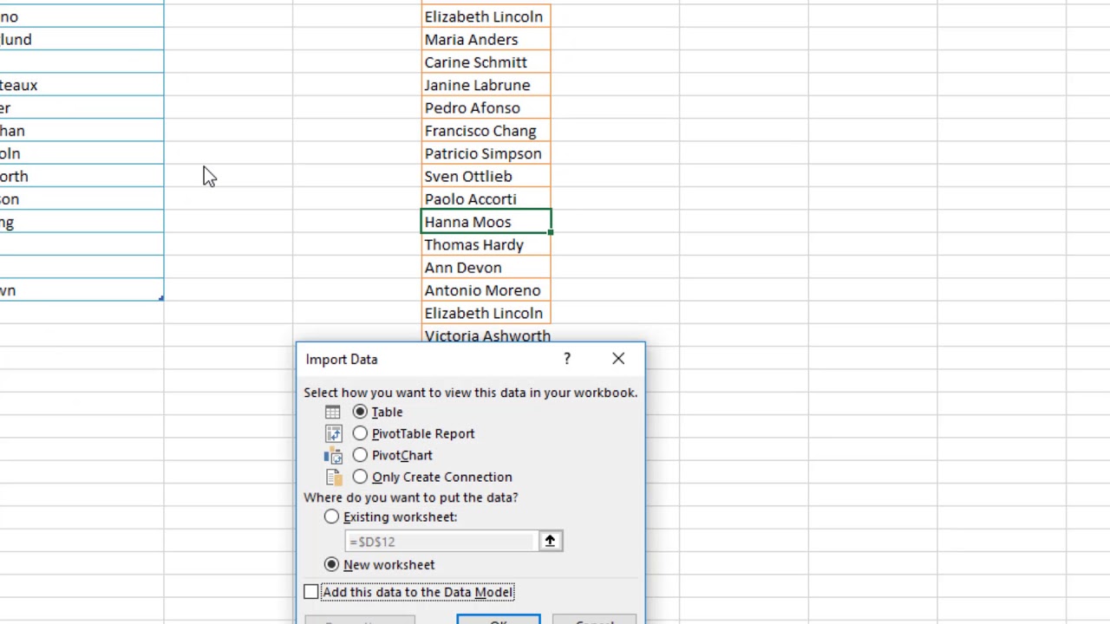Choose PivotTable Report as the view type

(x=360, y=433)
